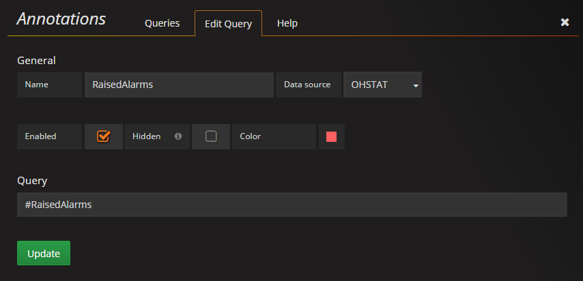Click the caret arrow of the data source selector
The width and height of the screenshot is (583, 281).
coord(416,86)
